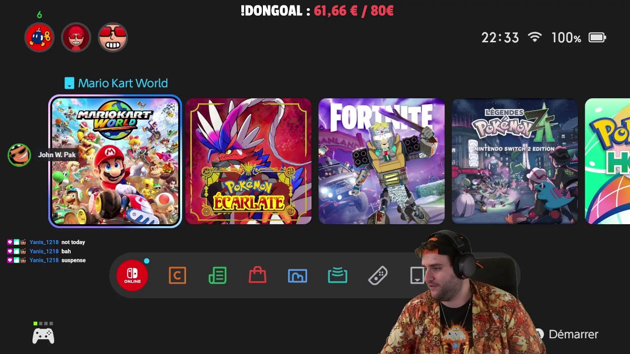Click the Wi-Fi signal status icon

(x=535, y=37)
